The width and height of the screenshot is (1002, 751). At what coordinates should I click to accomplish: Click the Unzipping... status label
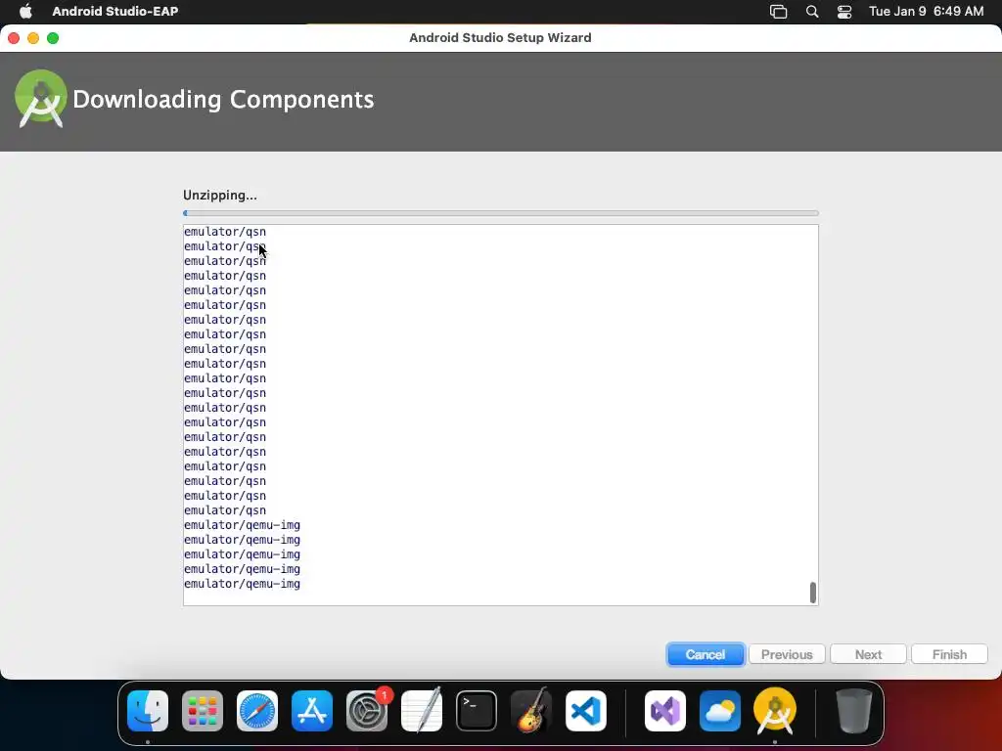(220, 196)
